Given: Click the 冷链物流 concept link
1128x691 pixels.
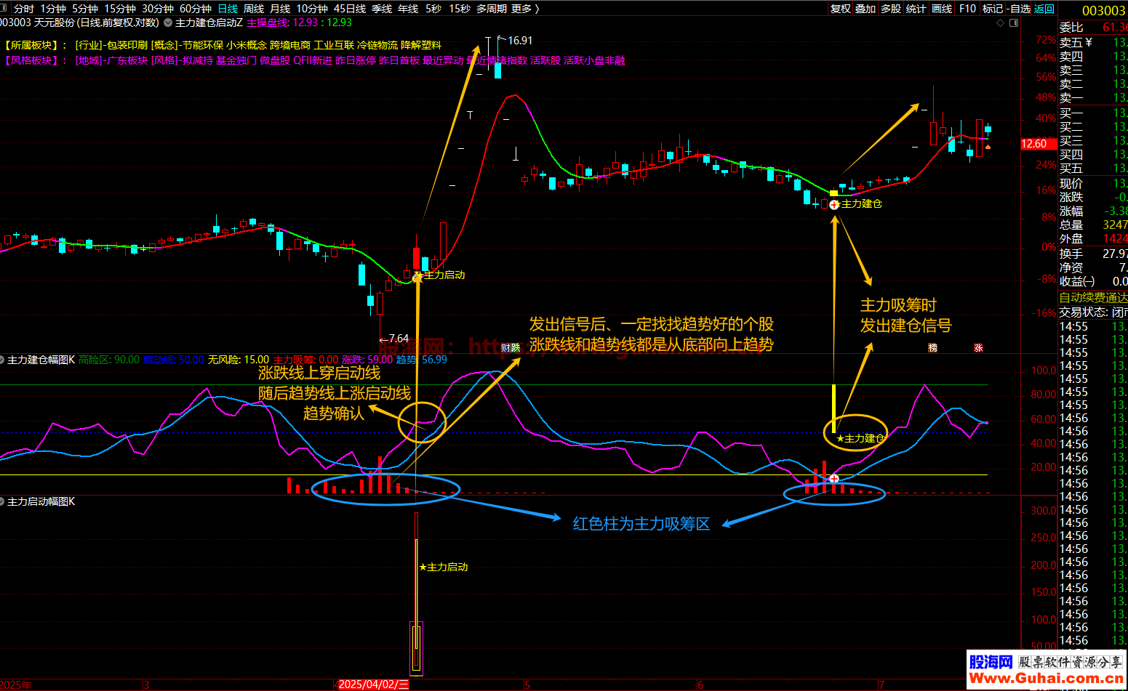Looking at the screenshot, I should coord(377,45).
